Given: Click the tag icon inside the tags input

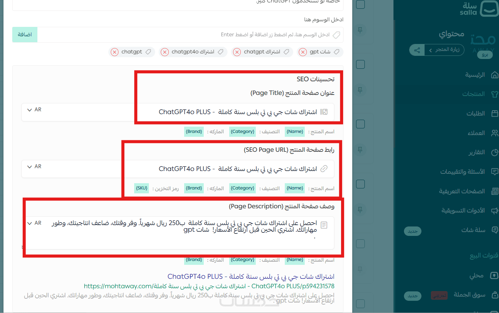Looking at the screenshot, I should [x=336, y=35].
